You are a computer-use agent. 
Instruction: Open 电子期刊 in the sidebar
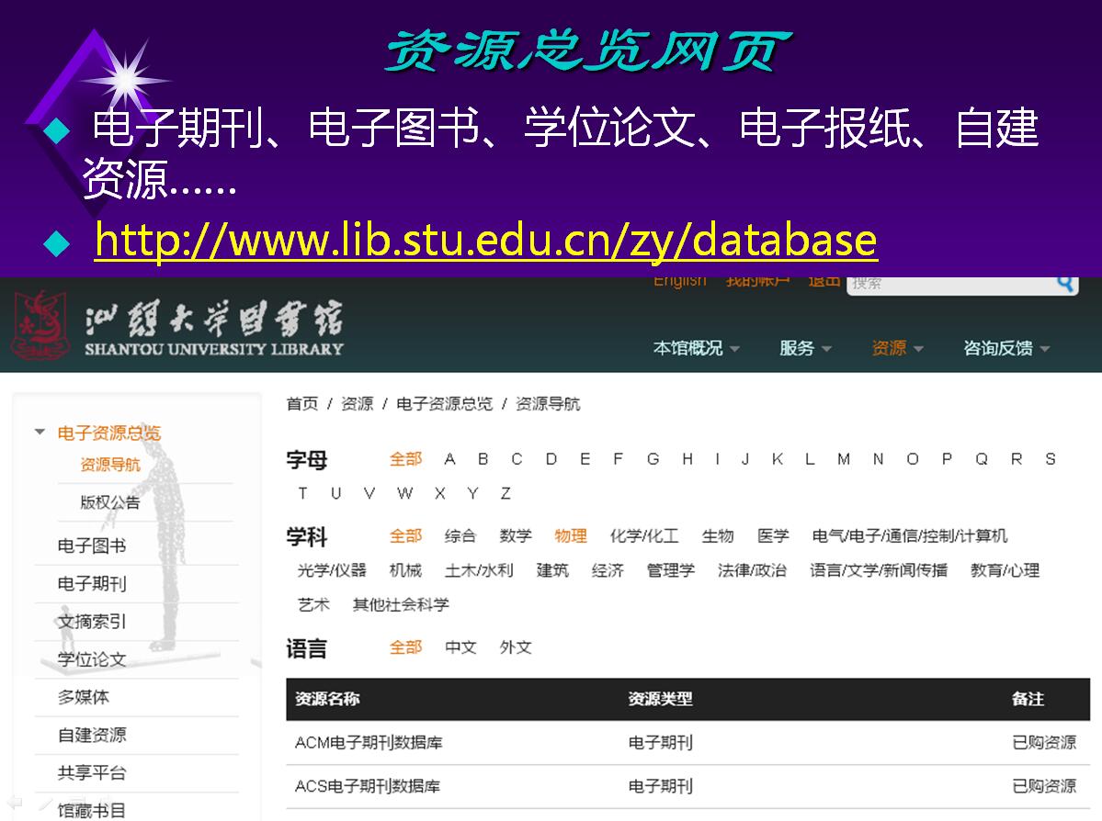(x=92, y=583)
